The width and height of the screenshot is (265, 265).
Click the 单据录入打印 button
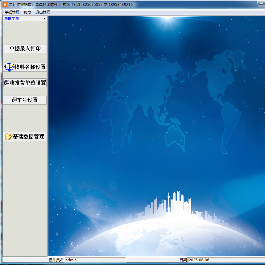(25, 49)
